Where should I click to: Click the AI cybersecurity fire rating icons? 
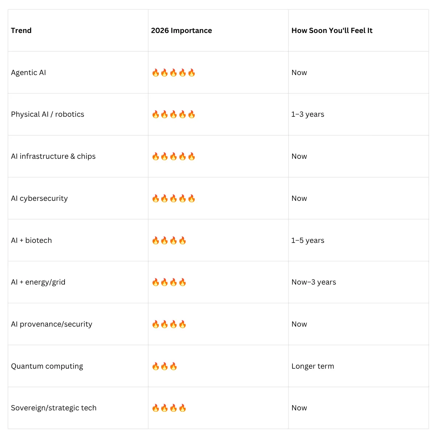[x=174, y=198]
